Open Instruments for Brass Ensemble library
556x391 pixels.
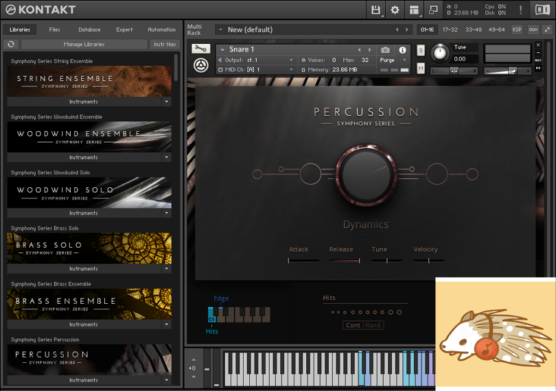[84, 324]
